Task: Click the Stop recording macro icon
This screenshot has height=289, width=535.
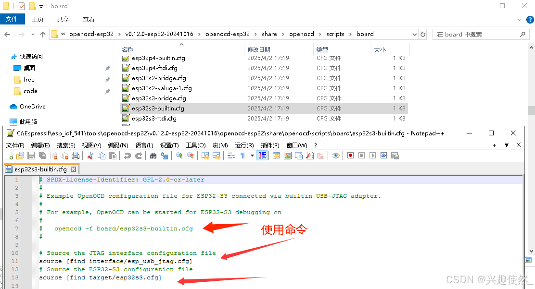Action: (362, 156)
